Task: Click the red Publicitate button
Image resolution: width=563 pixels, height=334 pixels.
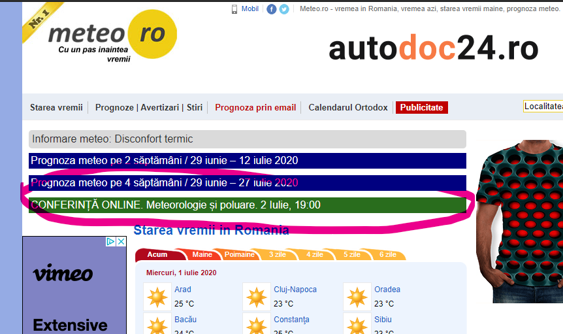Action: coord(421,107)
